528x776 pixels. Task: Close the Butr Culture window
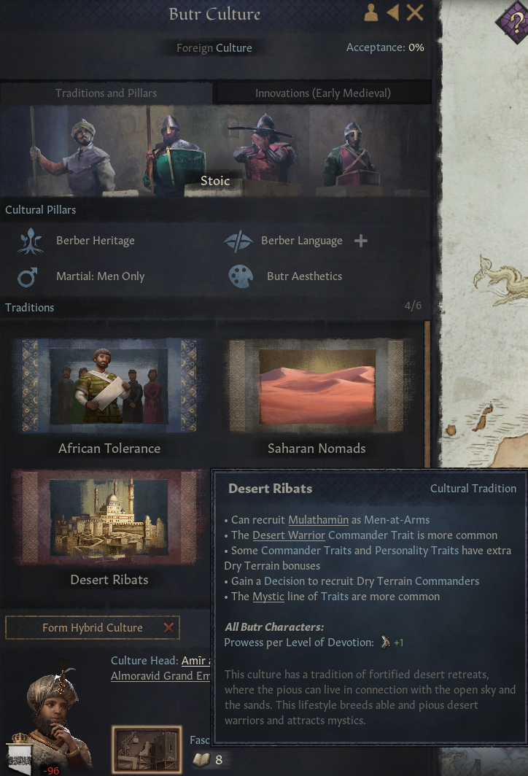tap(415, 13)
